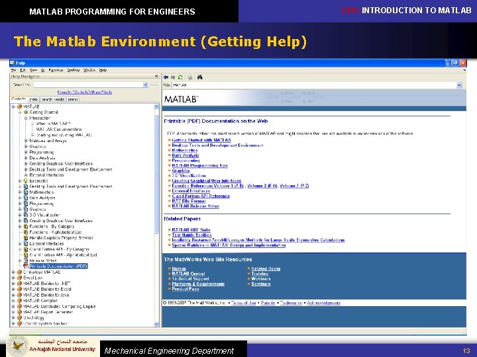
Task: Click the green Refresh icon in help toolbar
Action: [180, 77]
